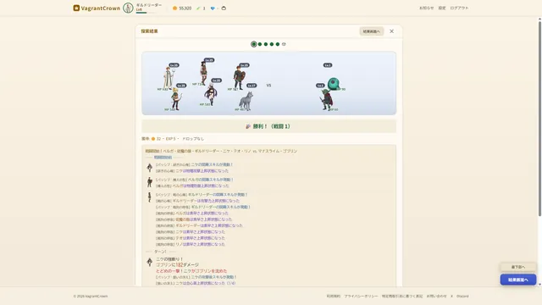
Task: Open the Discord footer link
Action: click(462, 296)
